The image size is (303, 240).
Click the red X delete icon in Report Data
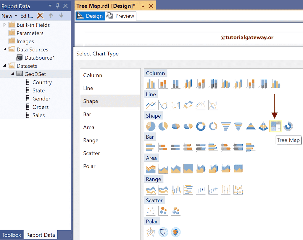pos(40,16)
